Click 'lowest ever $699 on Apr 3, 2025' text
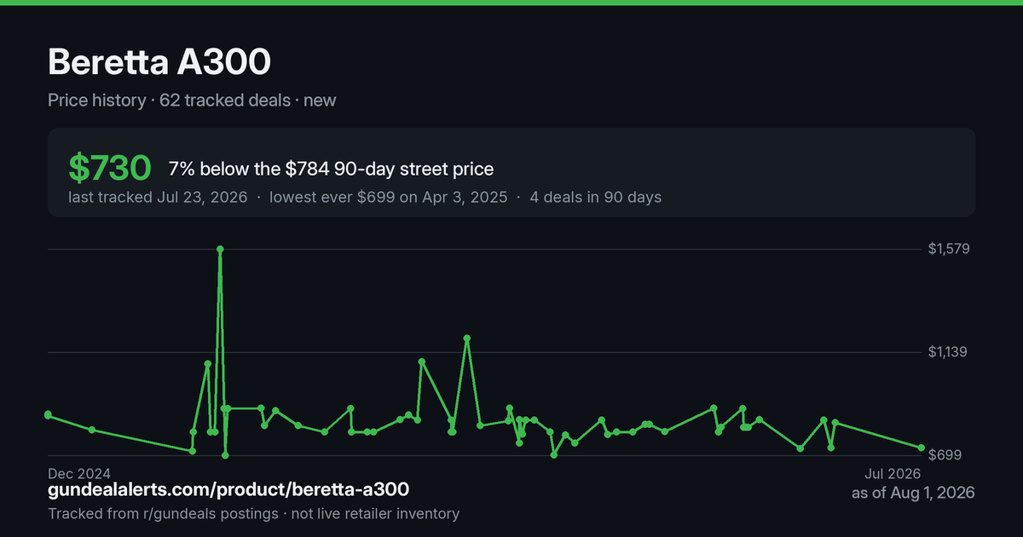The height and width of the screenshot is (537, 1023). 388,197
